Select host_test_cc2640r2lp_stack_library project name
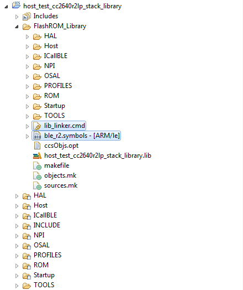Viewport: 243px width, 290px height. point(72,6)
